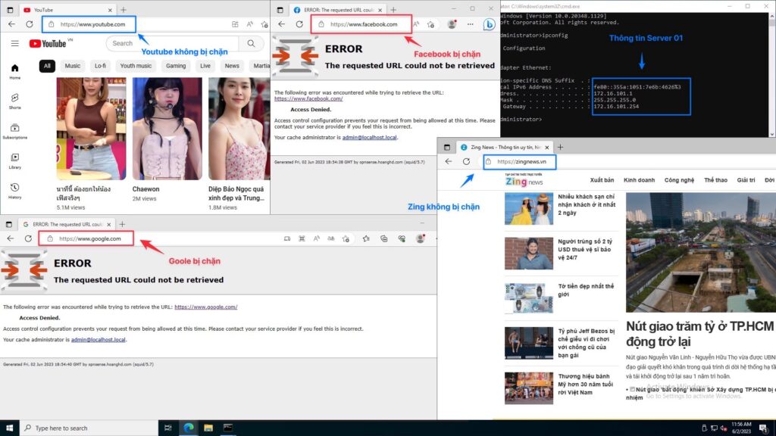Open Chaewon video thumbnail
This screenshot has height=436, width=776.
point(167,129)
